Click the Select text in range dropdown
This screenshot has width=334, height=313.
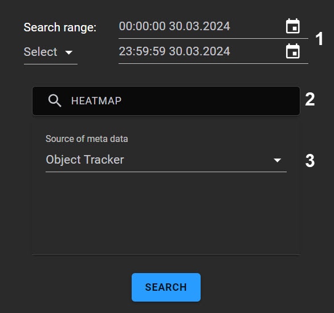[x=40, y=52]
